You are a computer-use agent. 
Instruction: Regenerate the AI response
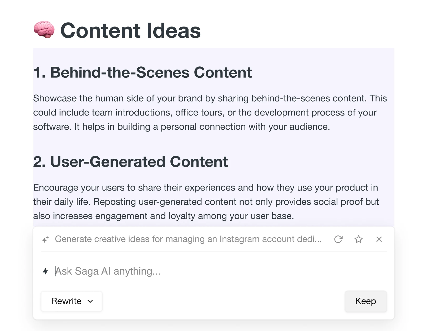338,239
